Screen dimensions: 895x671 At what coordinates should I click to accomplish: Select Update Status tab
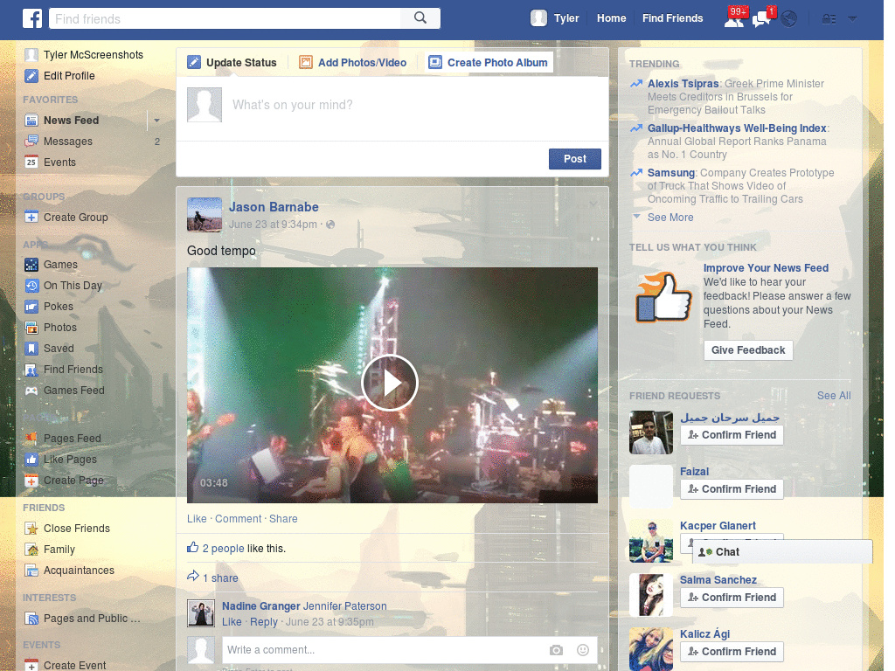(x=232, y=63)
